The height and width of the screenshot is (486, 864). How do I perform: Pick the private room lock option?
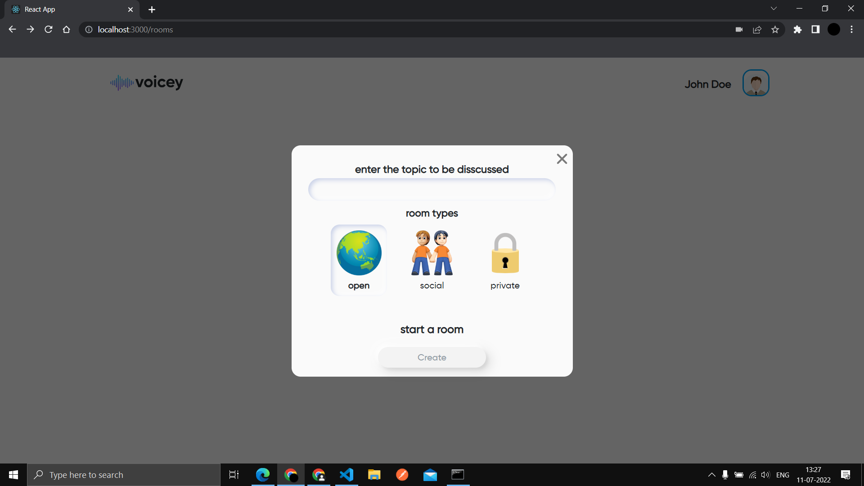pos(505,260)
